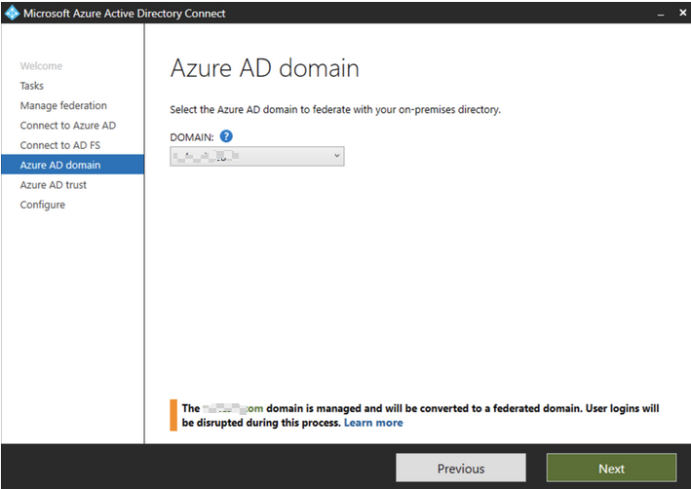The image size is (691, 489).
Task: Open the Configure step in sidebar
Action: [x=43, y=205]
